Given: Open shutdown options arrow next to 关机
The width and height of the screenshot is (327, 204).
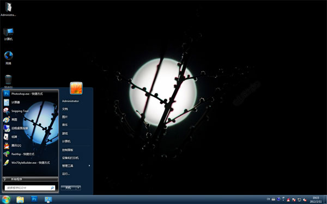Looking at the screenshot, I should (x=78, y=188).
